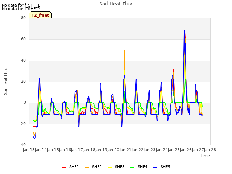Click the SHF4 green legend swatch
Image resolution: width=232 pixels, height=174 pixels.
133,167
